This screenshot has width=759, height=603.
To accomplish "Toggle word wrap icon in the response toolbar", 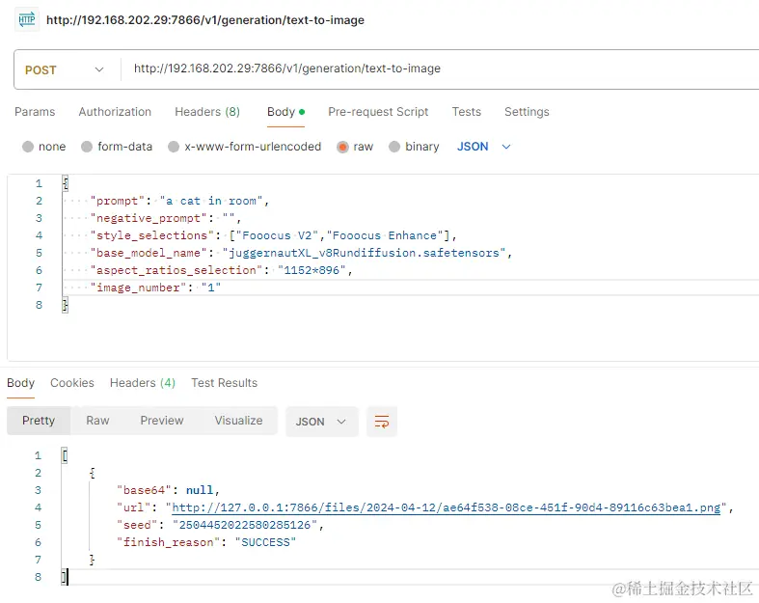I will (382, 422).
